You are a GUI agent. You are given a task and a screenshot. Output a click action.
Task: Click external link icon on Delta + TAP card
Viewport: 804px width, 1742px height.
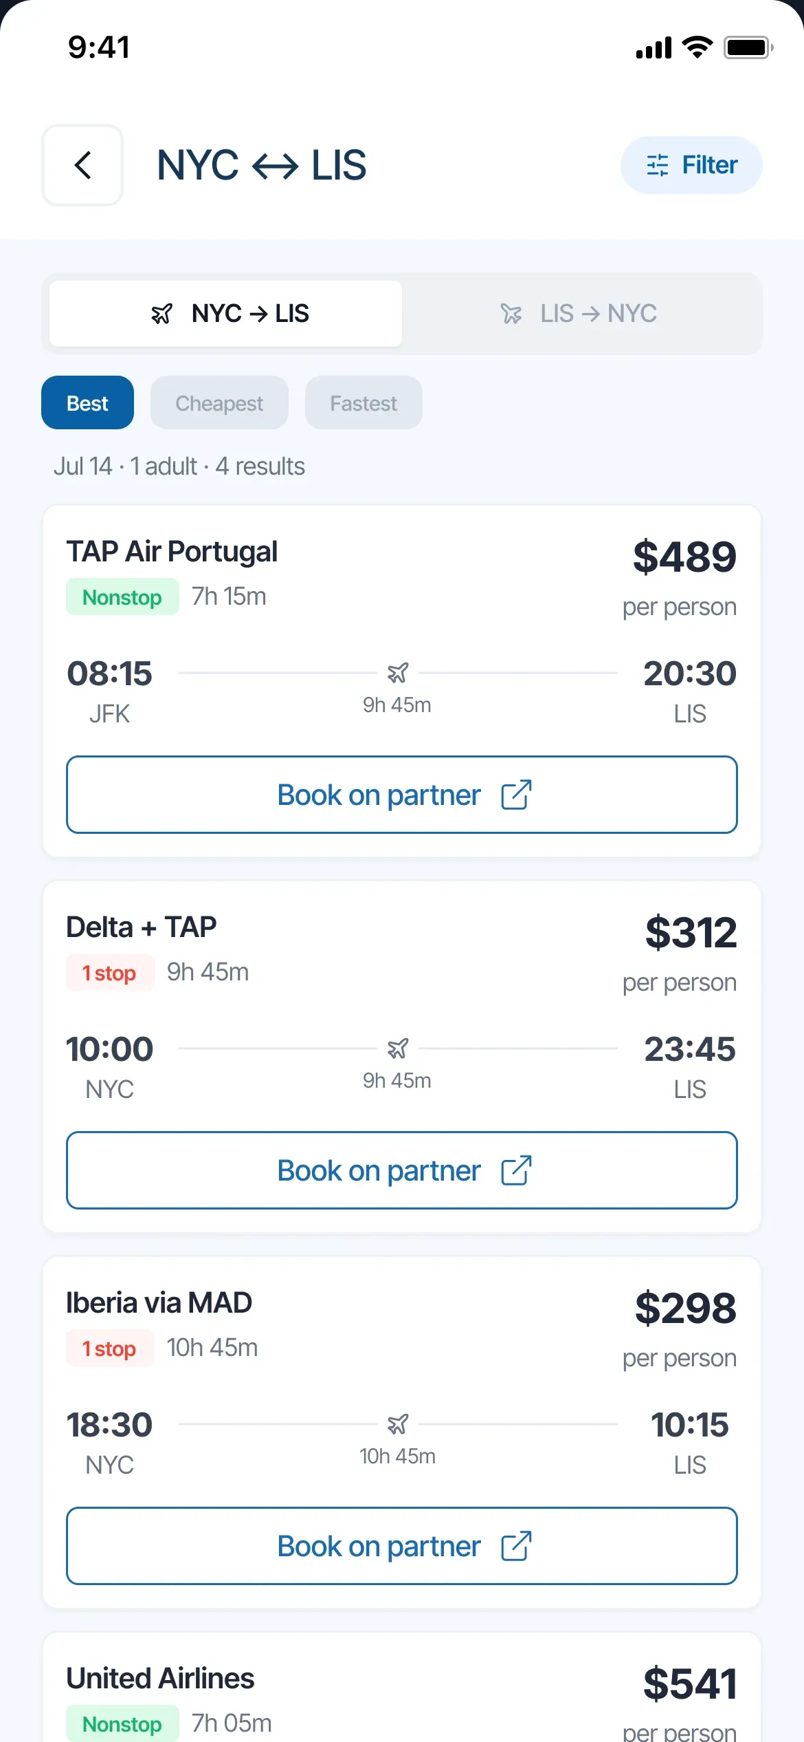point(516,1170)
